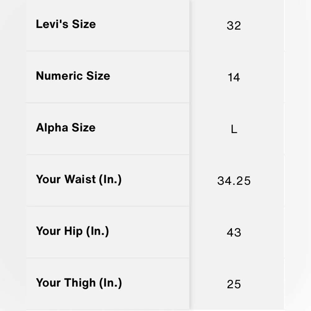
Task: Click the Levi's size value 32
Action: click(x=234, y=26)
